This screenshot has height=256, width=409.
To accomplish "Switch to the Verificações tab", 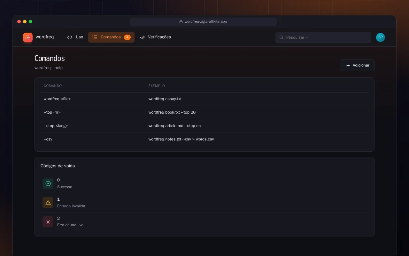I will point(155,37).
